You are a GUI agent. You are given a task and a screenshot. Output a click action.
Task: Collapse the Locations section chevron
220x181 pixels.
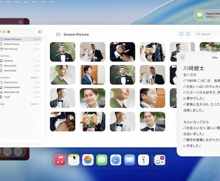pos(40,78)
